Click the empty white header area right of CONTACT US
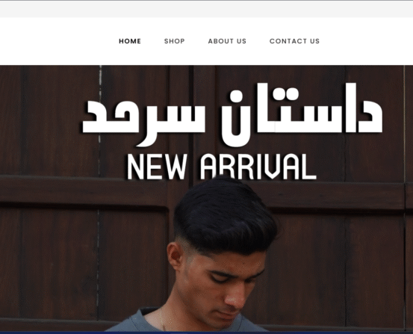The image size is (413, 334). pyautogui.click(x=366, y=41)
